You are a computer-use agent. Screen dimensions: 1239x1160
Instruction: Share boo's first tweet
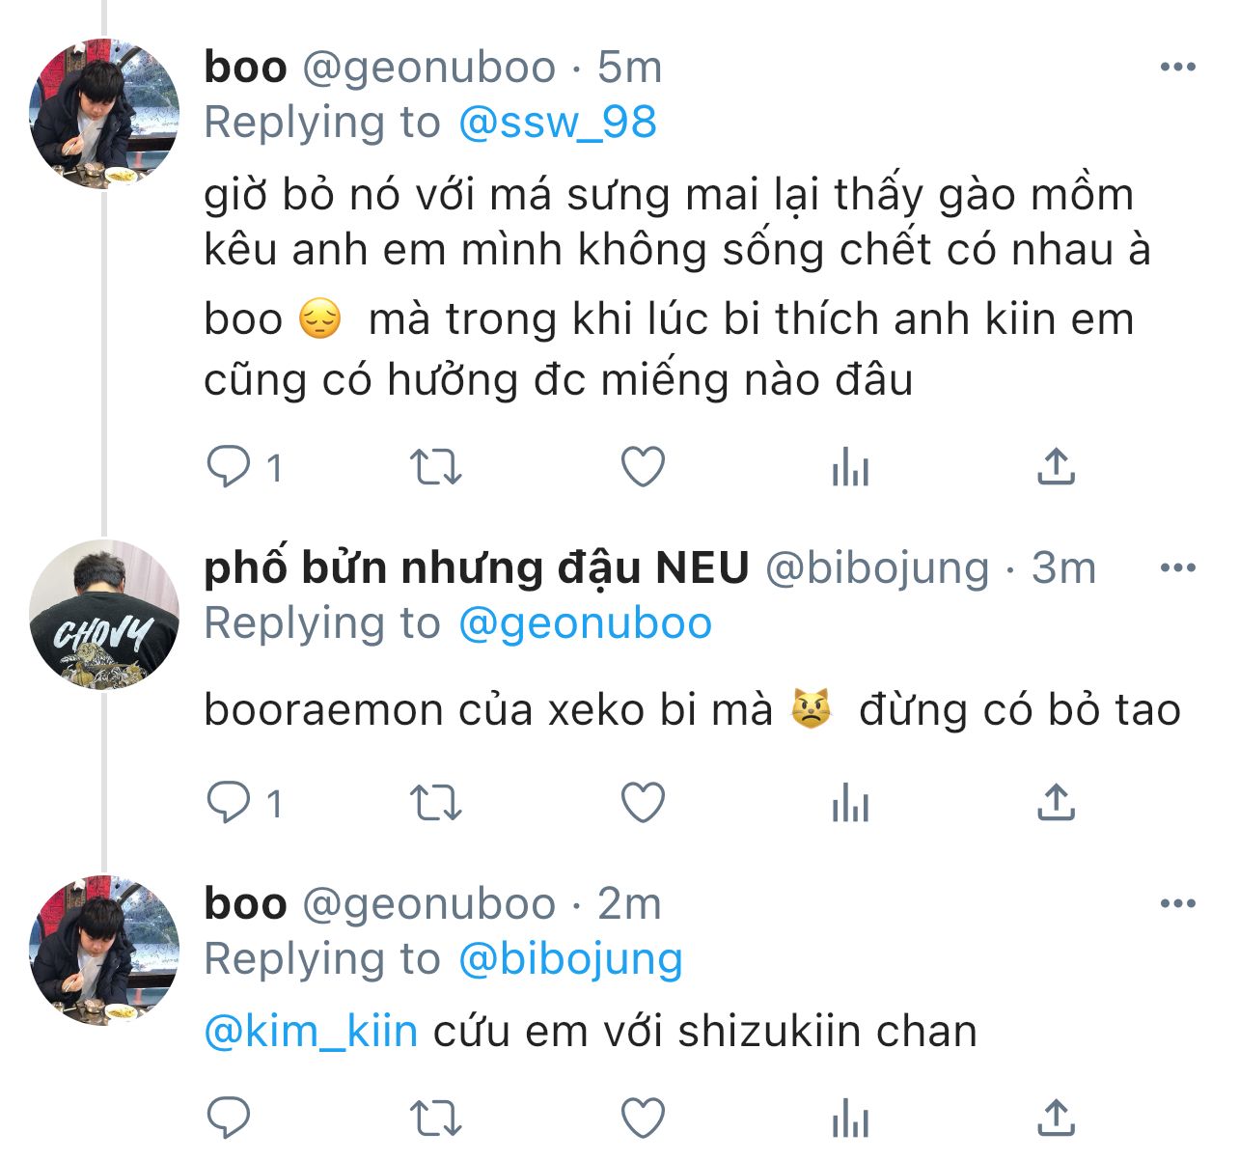click(x=1057, y=467)
